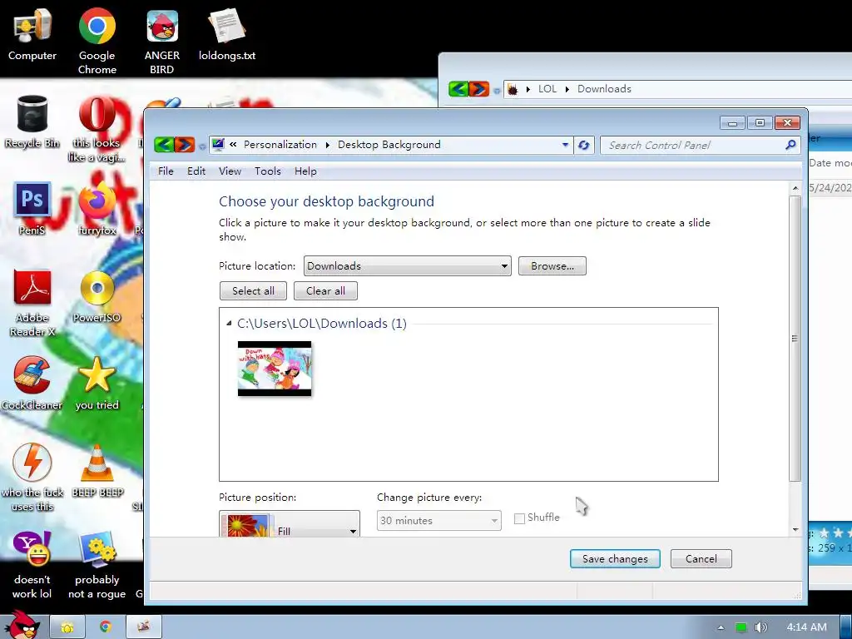
Task: Select the loldongs.txt file icon
Action: 227,33
